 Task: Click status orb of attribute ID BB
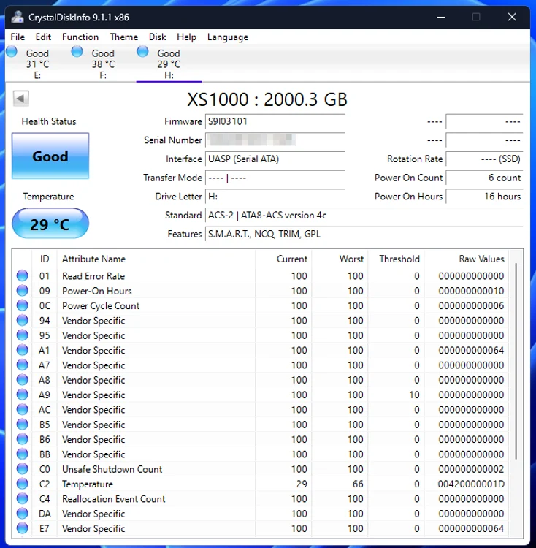click(x=23, y=454)
